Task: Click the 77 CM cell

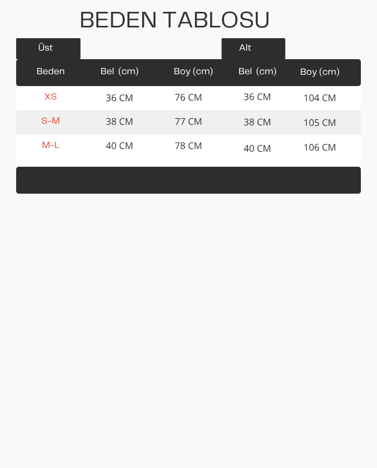Action: pyautogui.click(x=188, y=122)
